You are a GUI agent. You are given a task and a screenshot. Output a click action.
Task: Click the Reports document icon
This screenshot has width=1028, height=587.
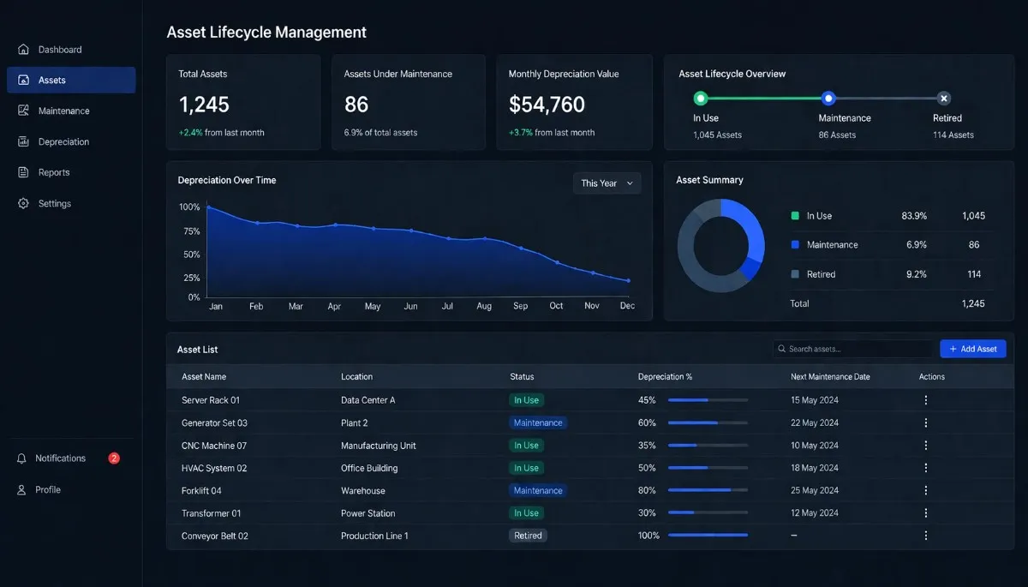(x=23, y=173)
